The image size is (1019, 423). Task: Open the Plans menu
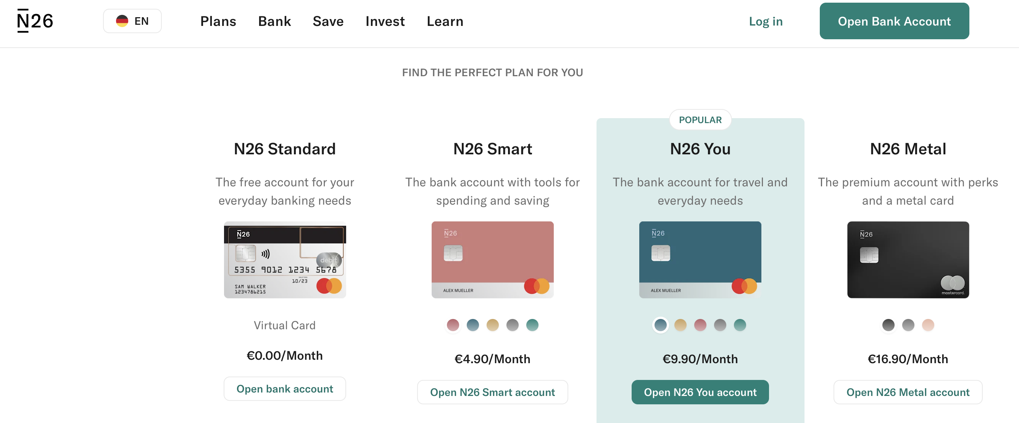coord(218,21)
